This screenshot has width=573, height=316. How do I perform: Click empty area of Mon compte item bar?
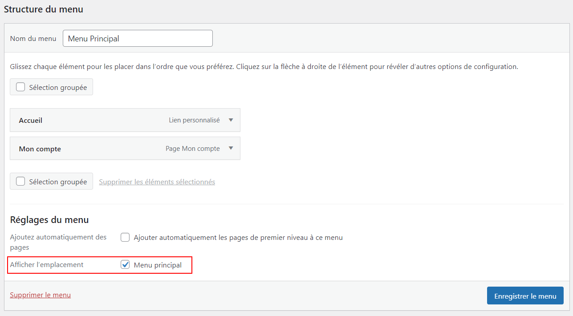111,149
